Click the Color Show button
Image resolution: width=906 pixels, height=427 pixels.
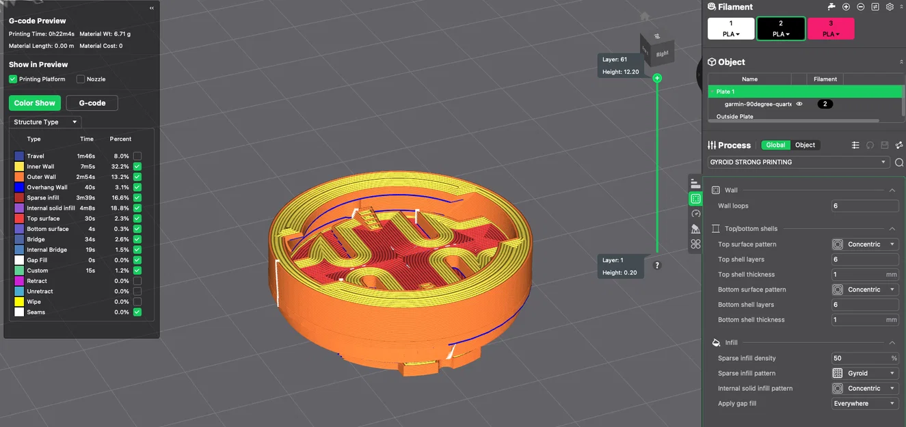click(35, 103)
